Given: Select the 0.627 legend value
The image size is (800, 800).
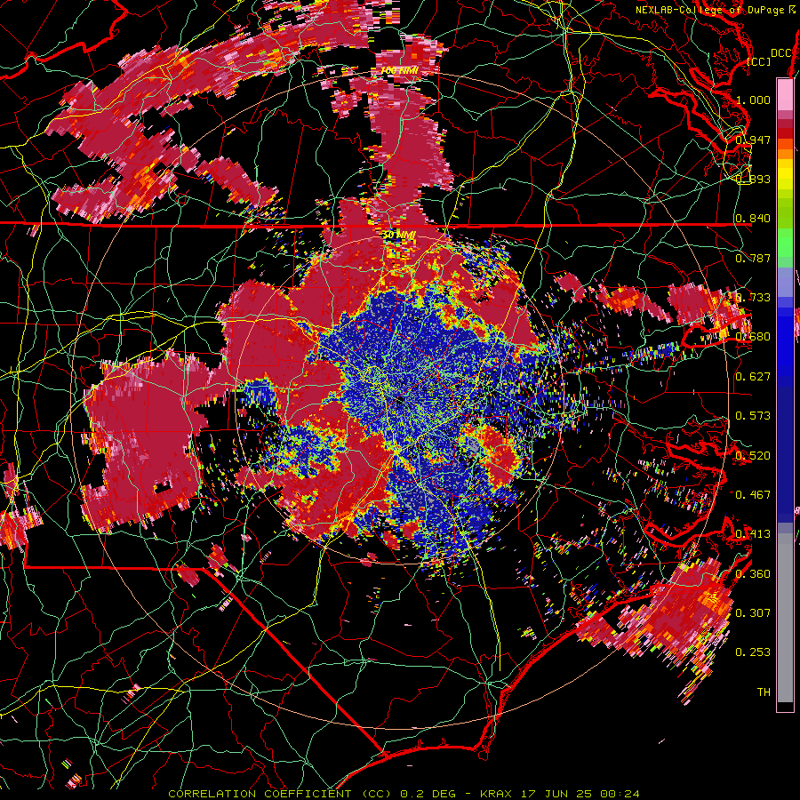Looking at the screenshot, I should 753,377.
